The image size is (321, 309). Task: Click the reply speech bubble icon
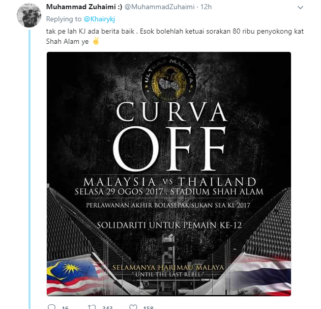[51, 307]
